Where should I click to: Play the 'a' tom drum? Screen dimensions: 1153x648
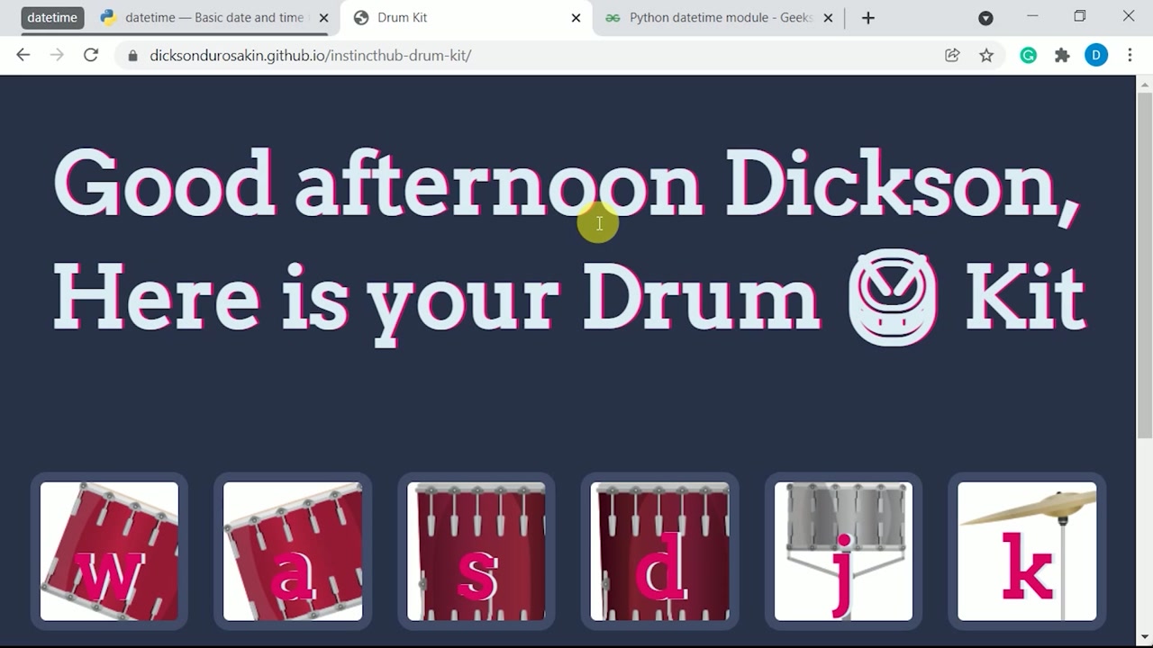[x=293, y=551]
